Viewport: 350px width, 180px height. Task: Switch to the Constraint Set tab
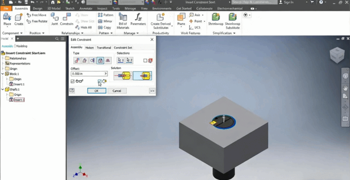pyautogui.click(x=123, y=47)
